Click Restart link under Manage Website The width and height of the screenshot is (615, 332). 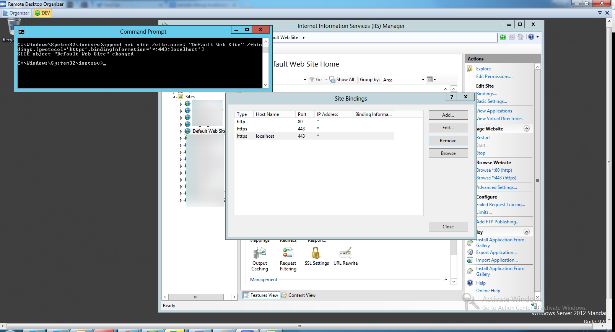(x=483, y=138)
